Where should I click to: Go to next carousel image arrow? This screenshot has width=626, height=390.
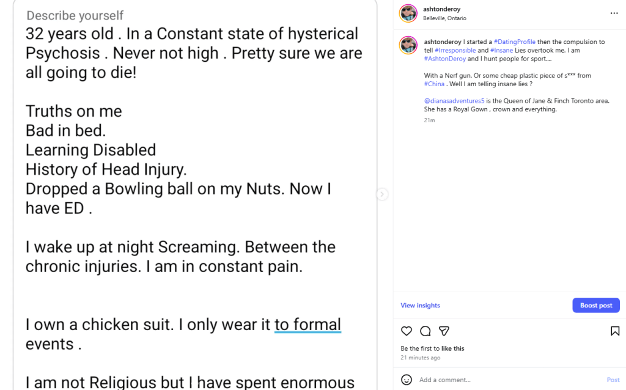point(382,194)
